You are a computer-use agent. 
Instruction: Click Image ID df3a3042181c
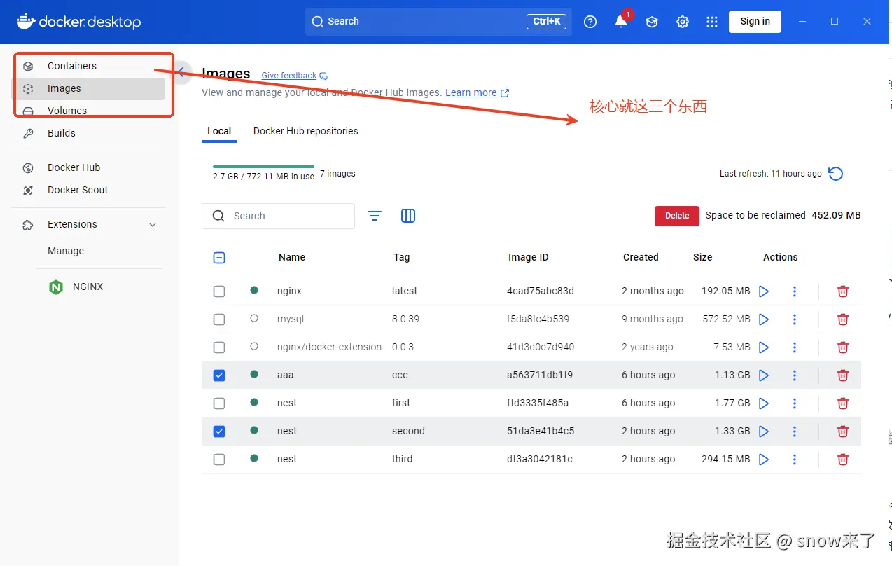coord(539,459)
